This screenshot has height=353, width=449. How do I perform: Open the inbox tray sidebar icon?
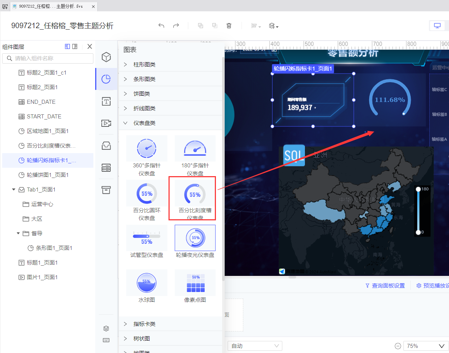pyautogui.click(x=106, y=145)
